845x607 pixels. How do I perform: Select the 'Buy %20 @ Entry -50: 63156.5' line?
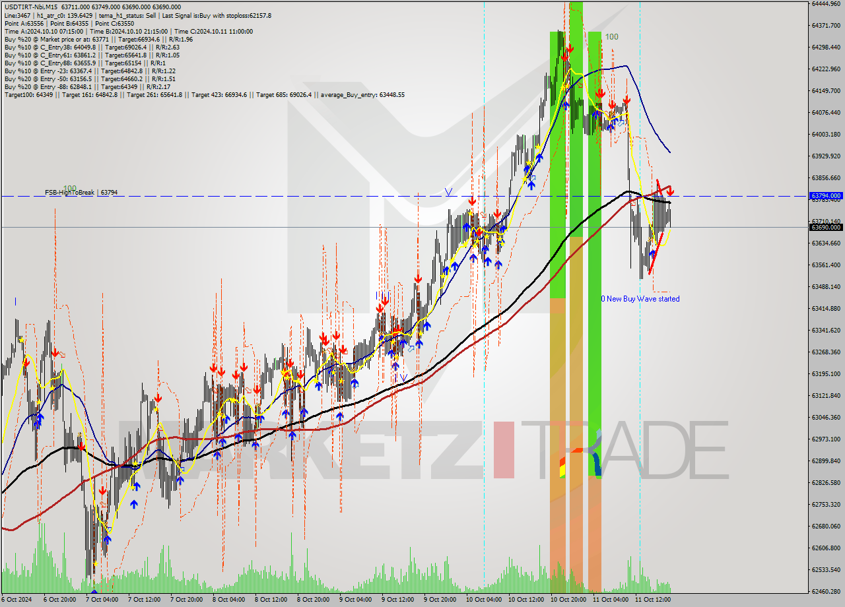(x=90, y=79)
